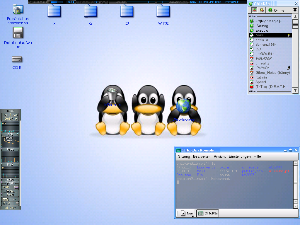The image size is (300, 225).
Task: Expand the double-arrow menu in Ch1cK3n toolbar
Action: coord(295,10)
